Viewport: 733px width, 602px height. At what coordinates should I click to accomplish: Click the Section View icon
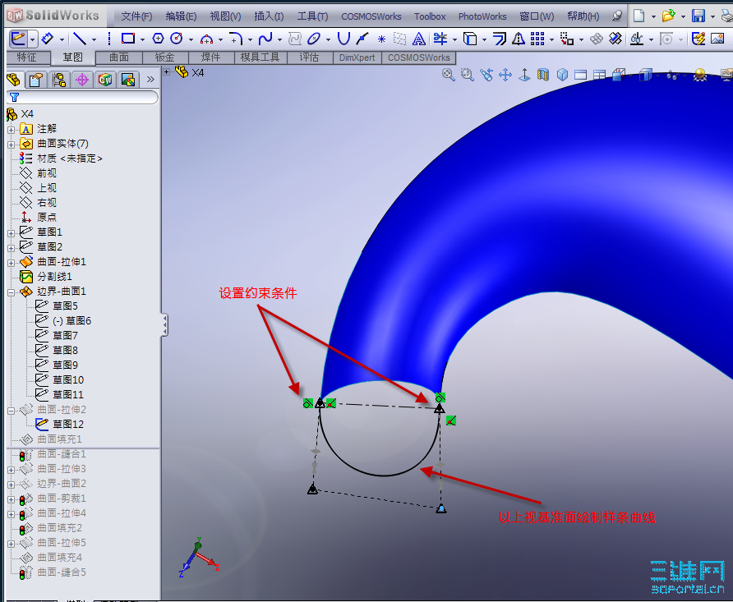coord(542,75)
